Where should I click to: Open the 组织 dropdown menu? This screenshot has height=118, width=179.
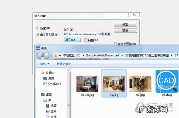coord(45,64)
